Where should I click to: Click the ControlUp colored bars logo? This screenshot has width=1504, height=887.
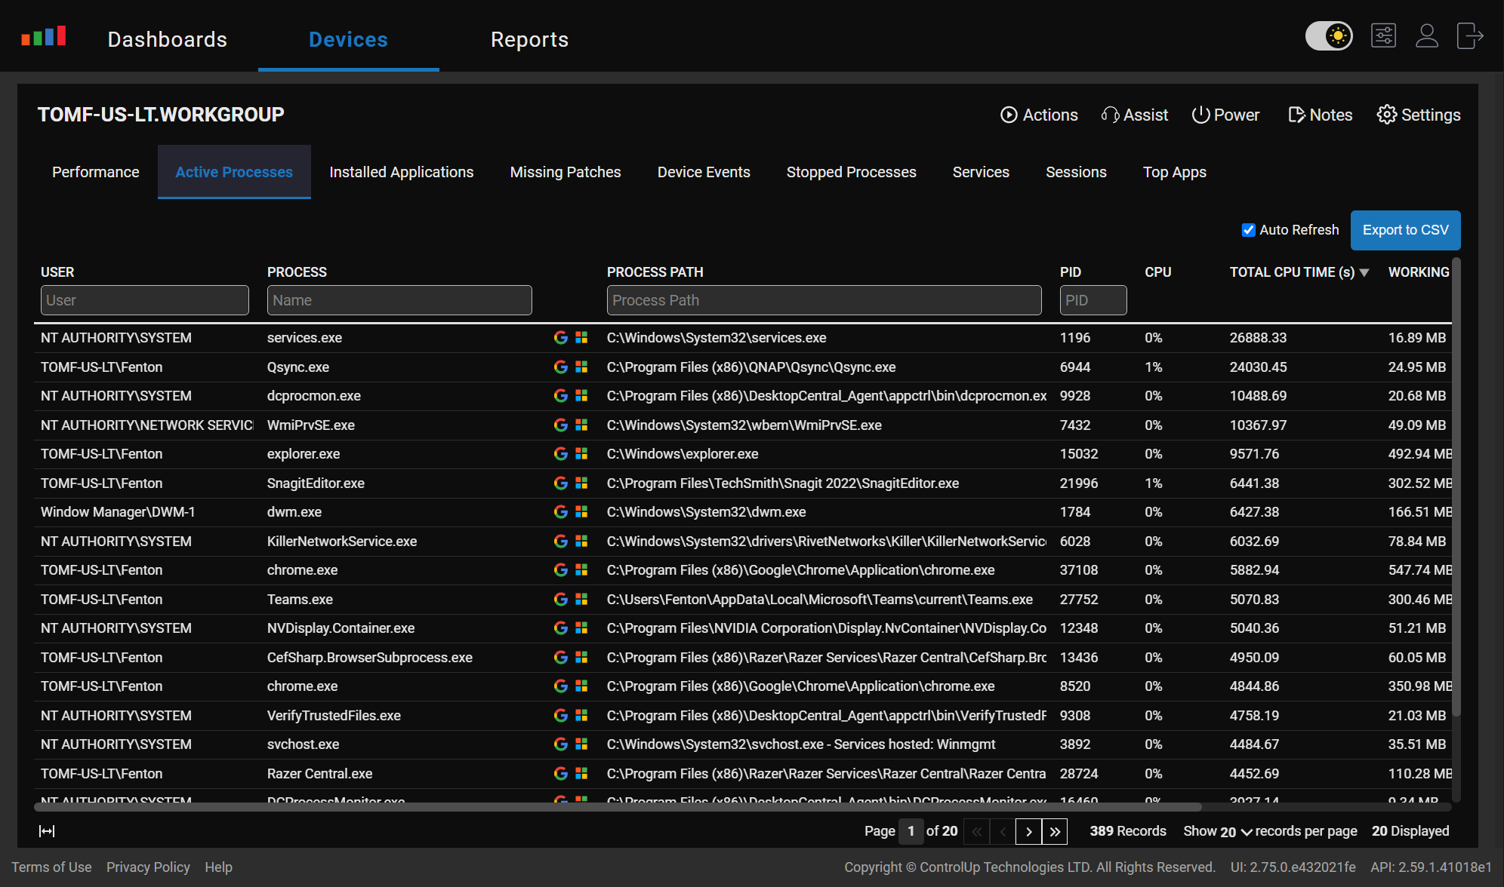44,36
